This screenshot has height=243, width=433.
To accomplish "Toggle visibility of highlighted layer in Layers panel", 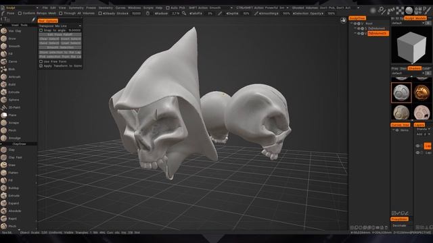I will pyautogui.click(x=417, y=146).
